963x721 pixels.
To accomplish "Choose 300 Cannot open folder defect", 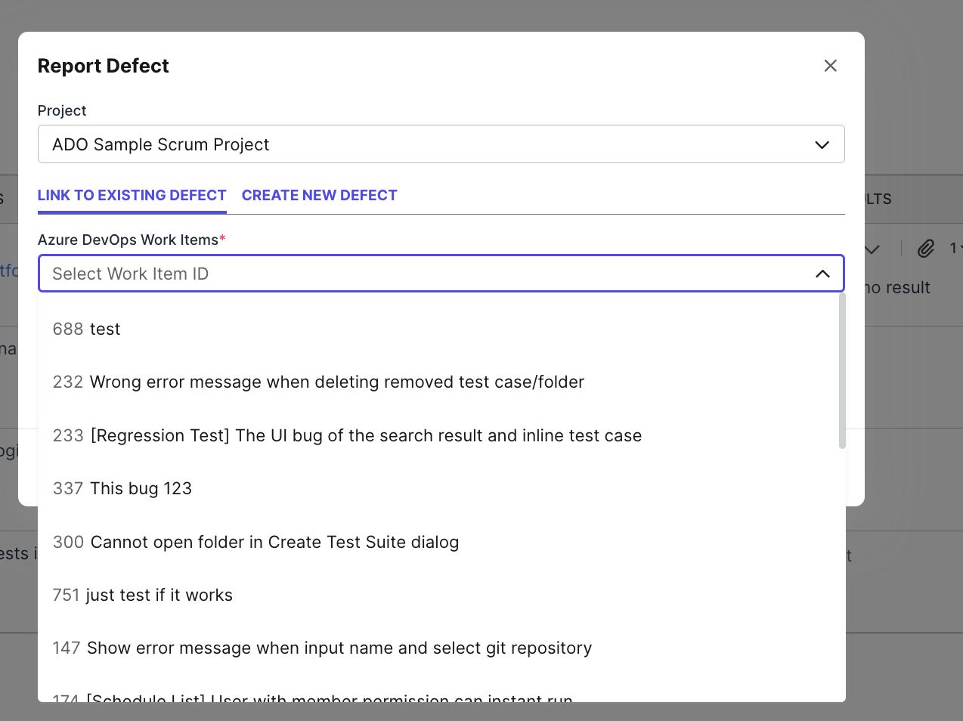I will pyautogui.click(x=255, y=542).
